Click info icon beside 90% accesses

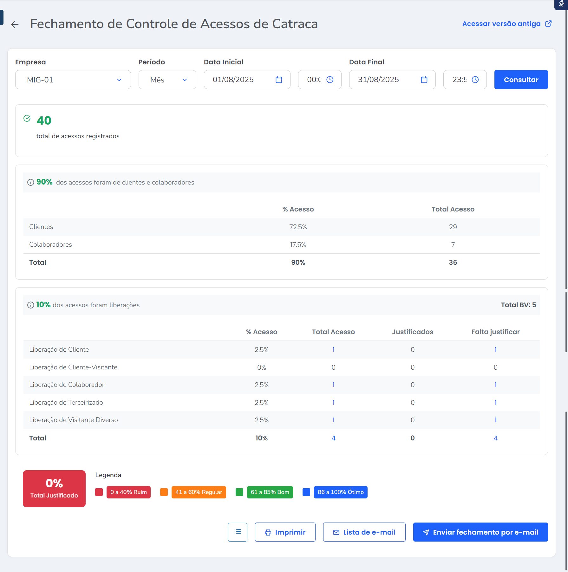click(x=30, y=182)
